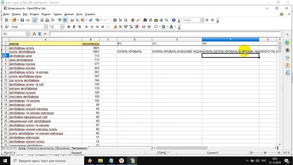Click the Sort Ascending icon
This screenshot has height=165, width=293.
click(120, 20)
